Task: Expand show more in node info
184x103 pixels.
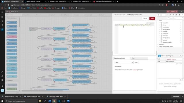Action: coord(179,64)
